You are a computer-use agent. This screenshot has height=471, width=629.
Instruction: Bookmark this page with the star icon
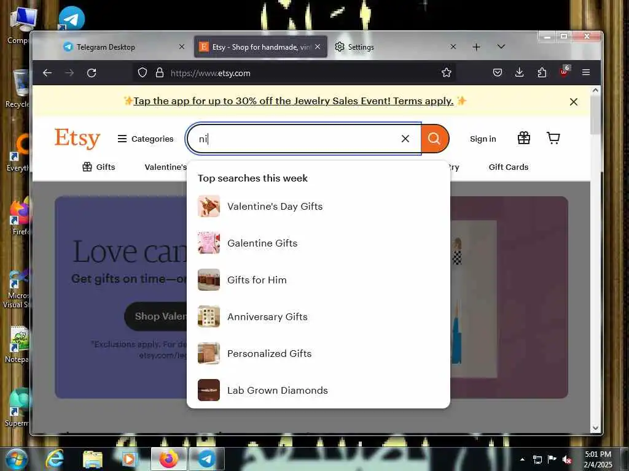446,73
